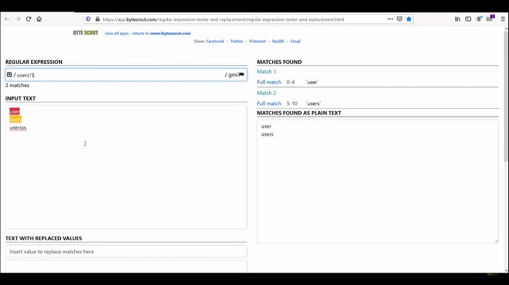Share the page on Twitter
The image size is (509, 285).
[x=236, y=41]
